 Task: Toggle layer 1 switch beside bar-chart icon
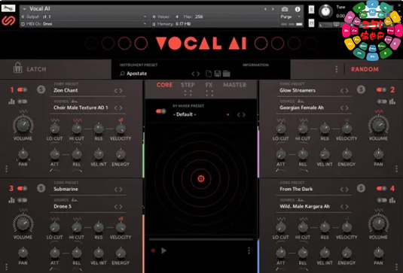click(x=22, y=102)
